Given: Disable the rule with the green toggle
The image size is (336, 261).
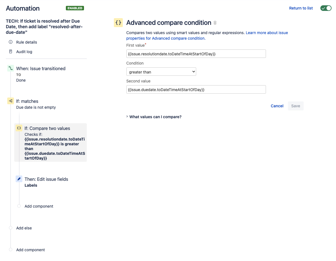Looking at the screenshot, I should 326,8.
